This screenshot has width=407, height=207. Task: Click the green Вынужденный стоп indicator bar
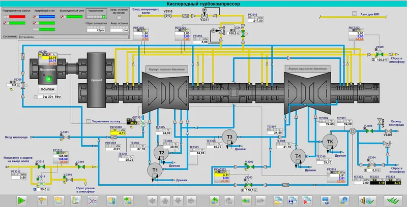click(74, 17)
